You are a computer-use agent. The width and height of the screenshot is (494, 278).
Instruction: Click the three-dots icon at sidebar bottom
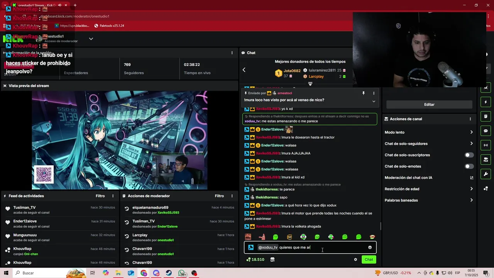click(486, 188)
